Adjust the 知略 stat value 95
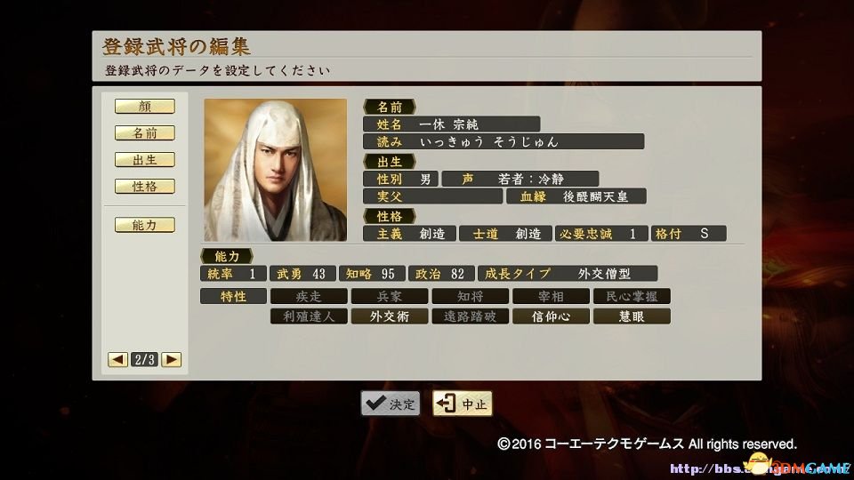Screen dimensions: 854x480 point(372,273)
